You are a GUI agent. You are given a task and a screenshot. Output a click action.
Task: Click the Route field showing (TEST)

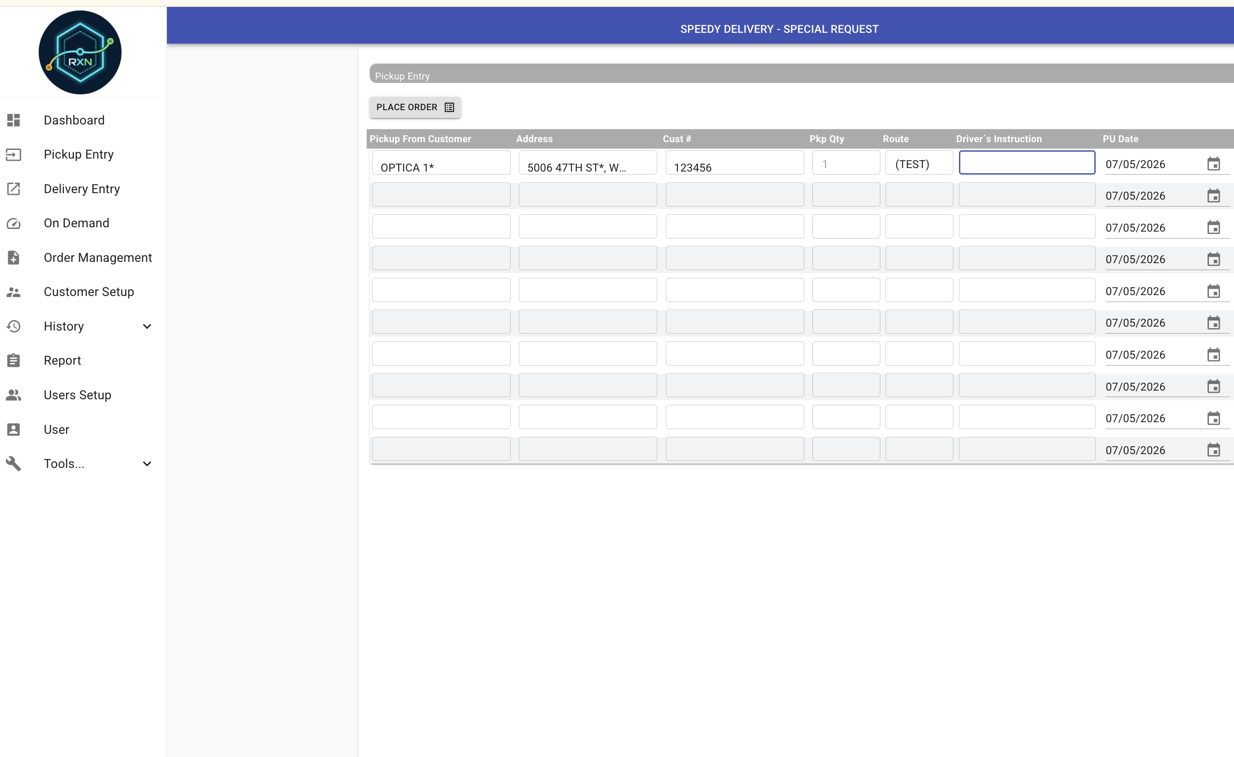[919, 163]
